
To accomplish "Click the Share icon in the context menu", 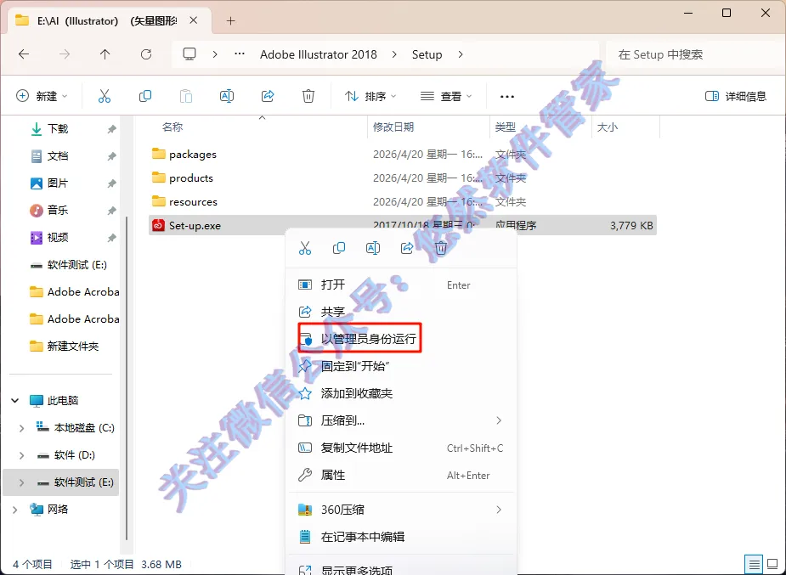I will (x=407, y=248).
